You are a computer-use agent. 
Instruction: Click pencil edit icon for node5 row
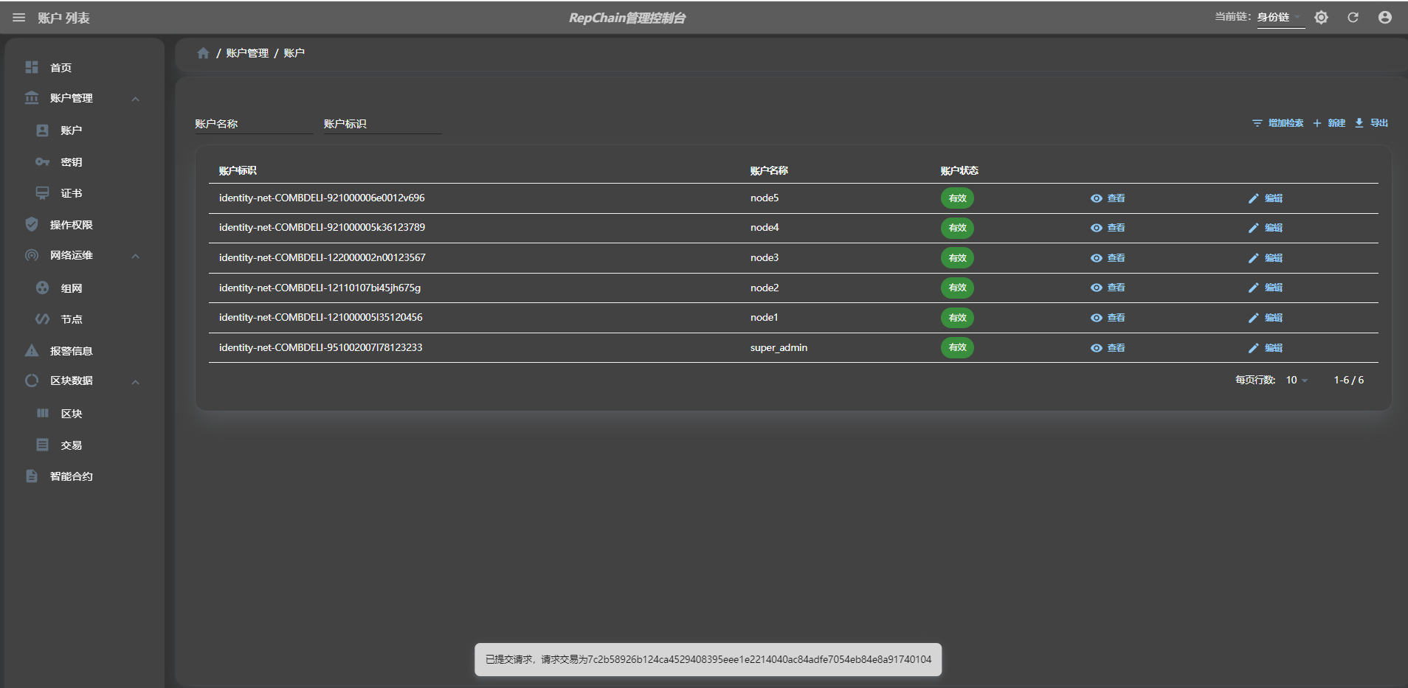tap(1253, 198)
